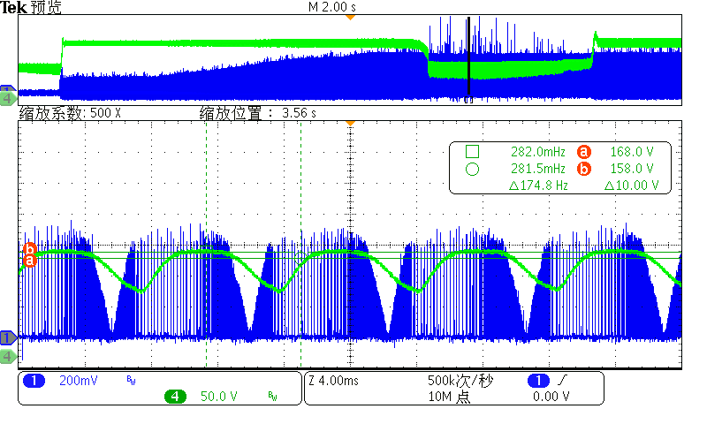Click the 500k次/秒 sample rate readout
The width and height of the screenshot is (707, 424).
(x=460, y=381)
